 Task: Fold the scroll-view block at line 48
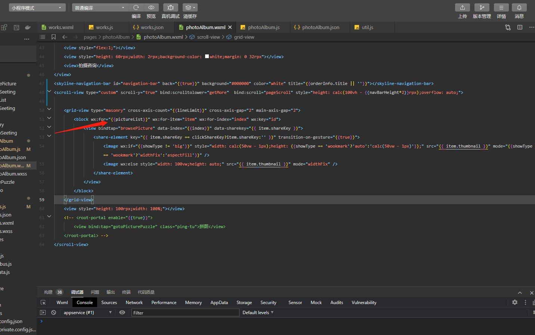[x=49, y=91]
